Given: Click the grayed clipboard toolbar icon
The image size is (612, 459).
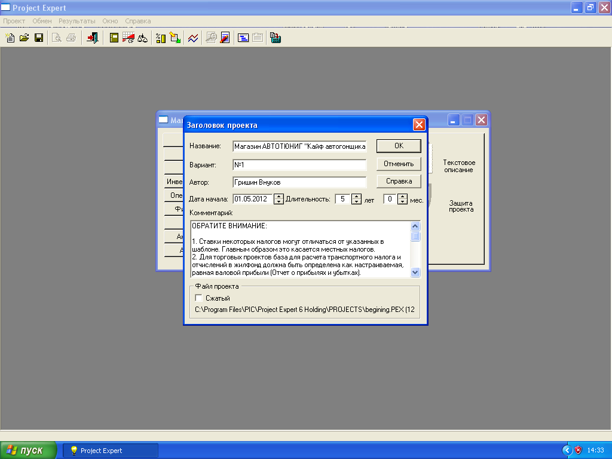Looking at the screenshot, I should (x=258, y=38).
